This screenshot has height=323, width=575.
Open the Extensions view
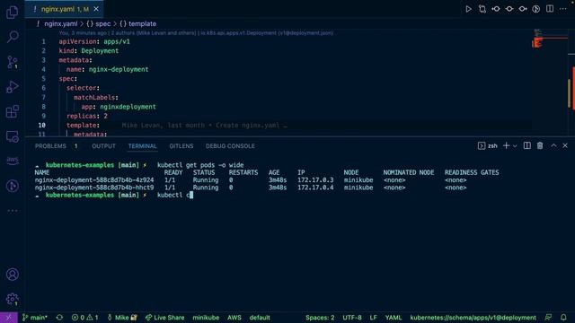12,111
